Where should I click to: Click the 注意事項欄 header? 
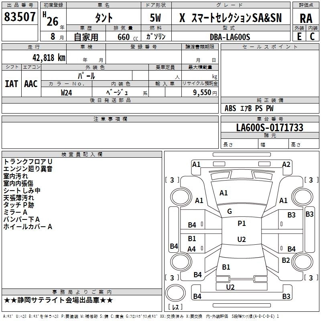(x=110, y=119)
